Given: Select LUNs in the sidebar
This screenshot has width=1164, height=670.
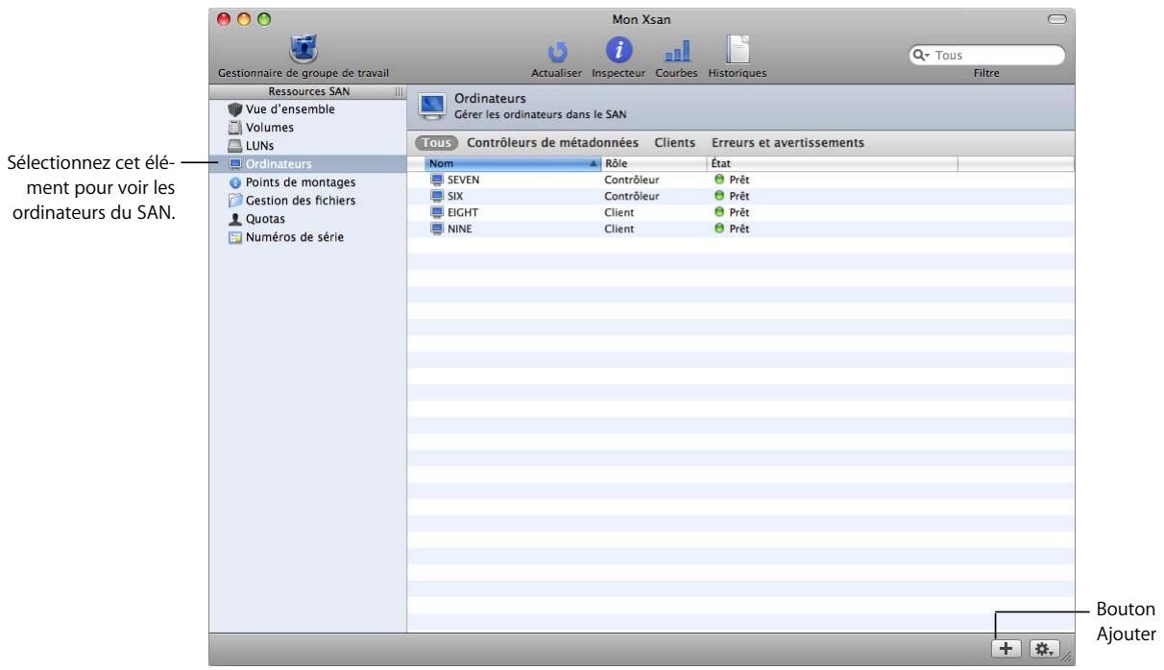Looking at the screenshot, I should 250,144.
